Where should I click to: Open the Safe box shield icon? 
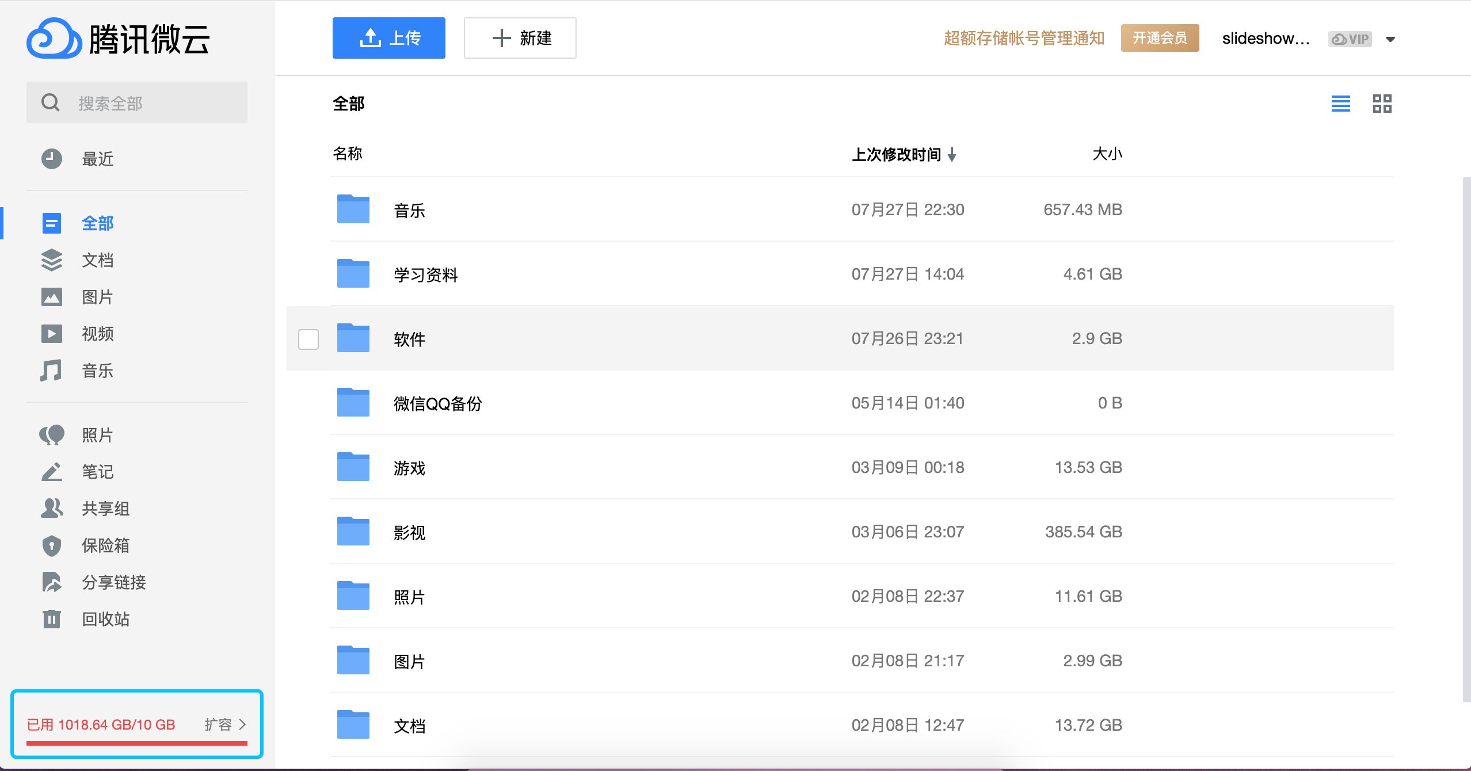pyautogui.click(x=52, y=545)
